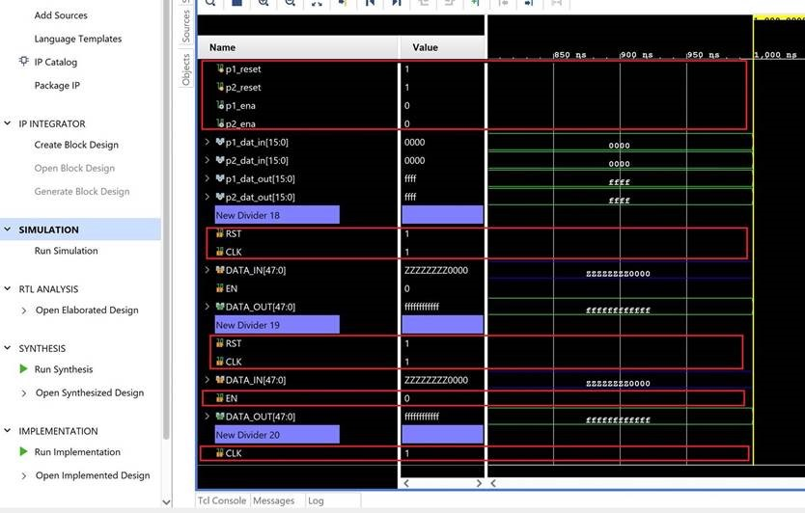Click the zoom fit icon in waveform toolbar
This screenshot has width=805, height=513.
(x=316, y=4)
